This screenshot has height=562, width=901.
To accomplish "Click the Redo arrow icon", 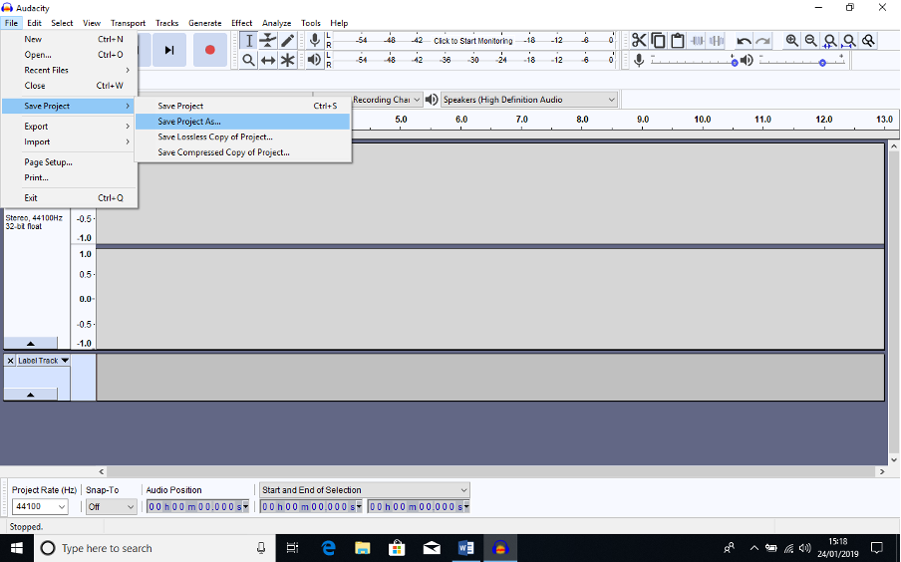I will (x=763, y=40).
